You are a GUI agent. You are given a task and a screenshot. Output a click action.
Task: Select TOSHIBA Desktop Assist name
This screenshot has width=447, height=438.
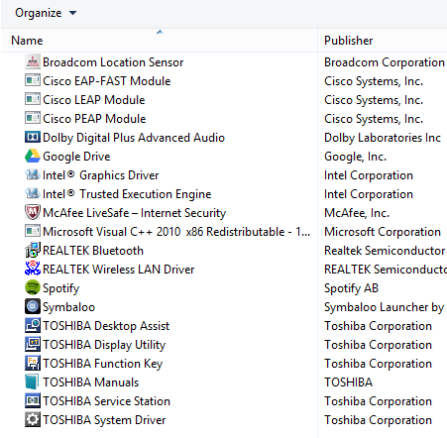click(106, 326)
